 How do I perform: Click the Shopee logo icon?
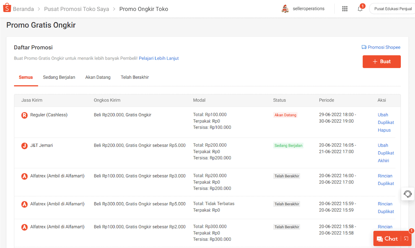7,8
